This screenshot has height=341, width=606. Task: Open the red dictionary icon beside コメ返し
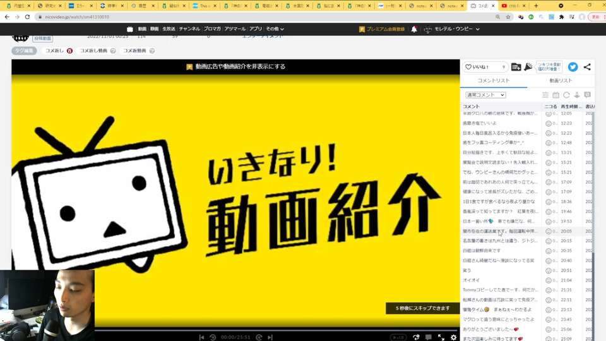69,51
